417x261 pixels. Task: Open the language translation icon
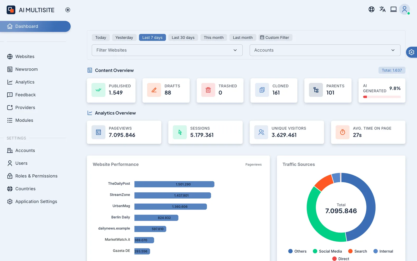(x=383, y=9)
